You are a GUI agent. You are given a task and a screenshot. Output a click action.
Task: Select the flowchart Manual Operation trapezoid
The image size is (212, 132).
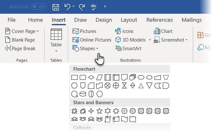coord(166,77)
